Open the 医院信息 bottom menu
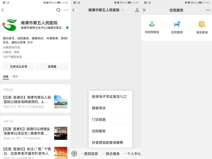Image resolution: width=212 pixels, height=159 pixels. pos(90,154)
